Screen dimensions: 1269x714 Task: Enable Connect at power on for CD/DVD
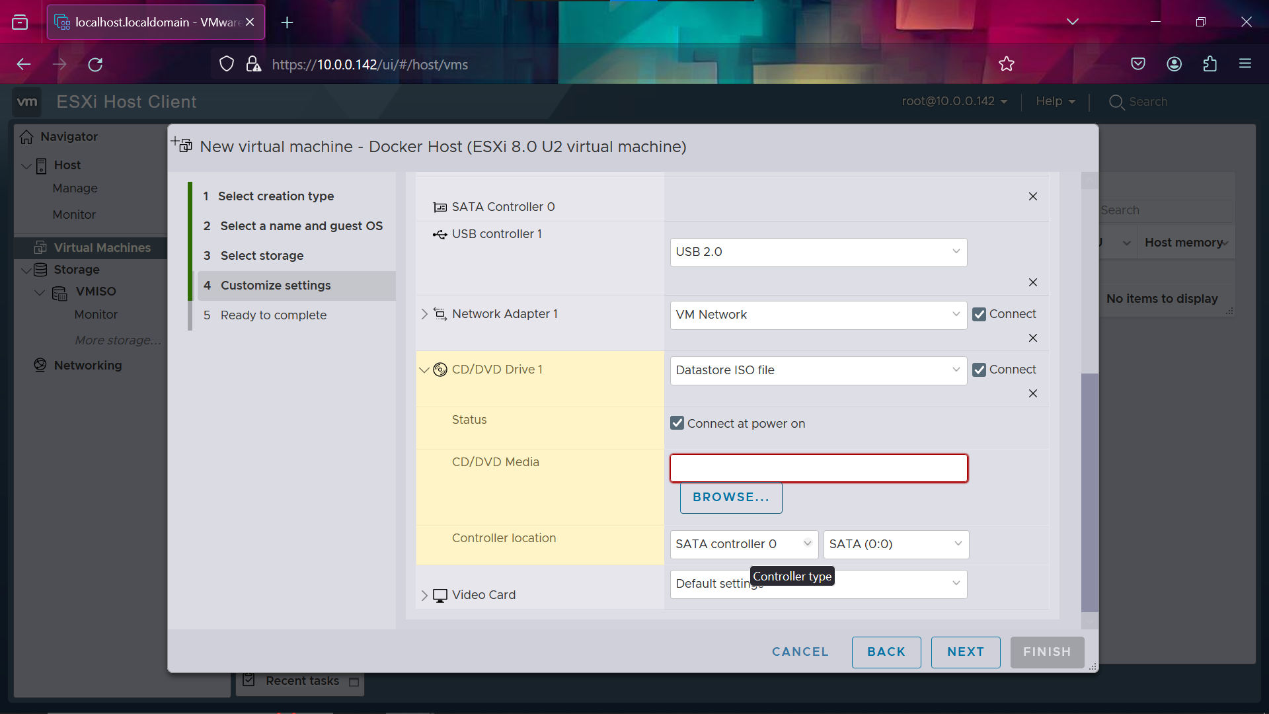pyautogui.click(x=677, y=423)
